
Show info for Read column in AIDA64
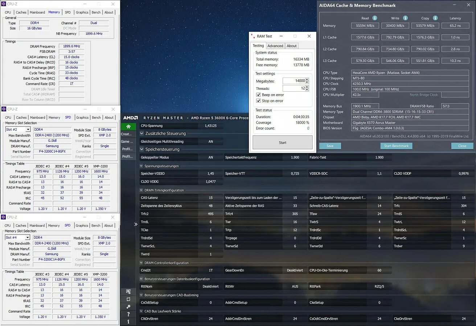(x=375, y=18)
